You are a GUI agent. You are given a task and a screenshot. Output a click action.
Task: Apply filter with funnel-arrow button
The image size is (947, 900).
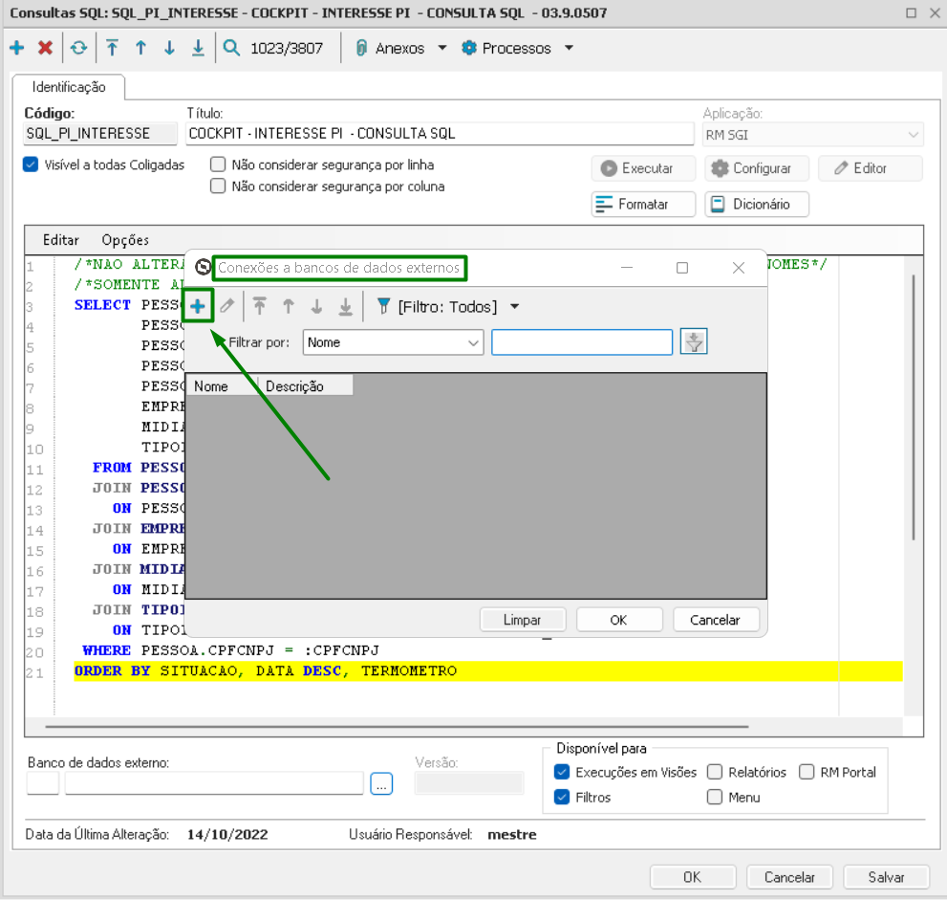click(x=694, y=342)
